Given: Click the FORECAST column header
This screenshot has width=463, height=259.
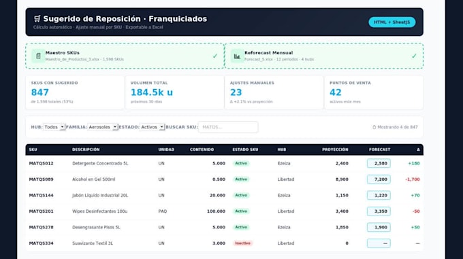Looking at the screenshot, I should click(x=379, y=150).
